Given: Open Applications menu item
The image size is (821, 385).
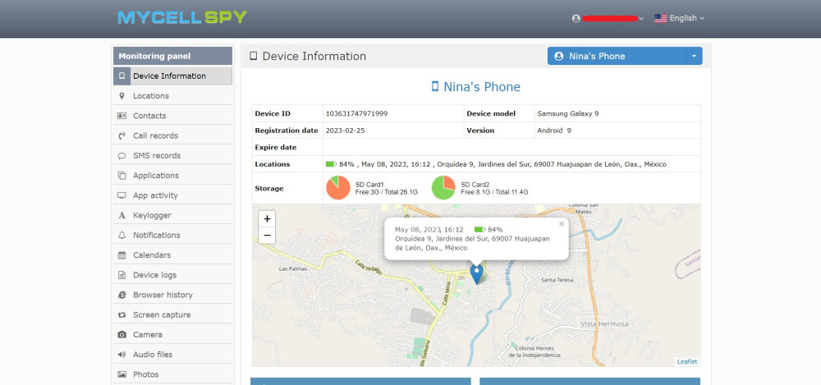Looking at the screenshot, I should tap(172, 176).
